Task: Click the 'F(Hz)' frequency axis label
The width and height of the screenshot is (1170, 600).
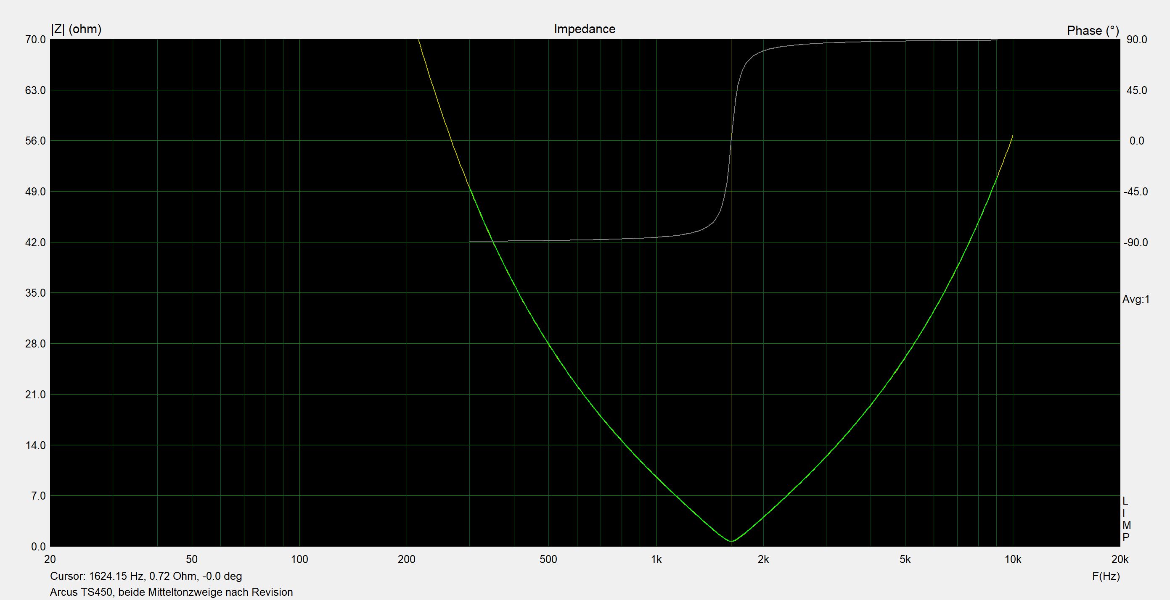Action: (1106, 576)
